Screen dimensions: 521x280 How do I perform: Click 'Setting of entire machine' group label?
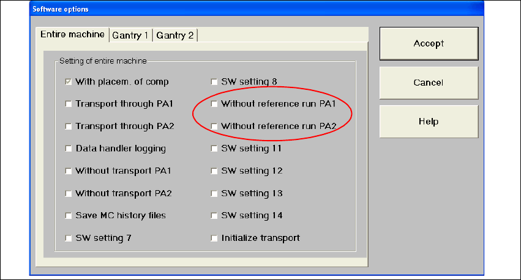(103, 61)
